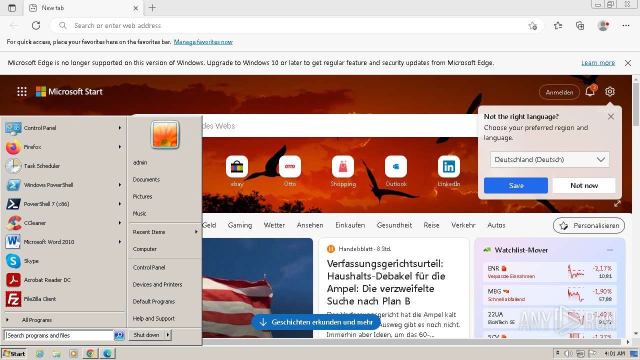Expand Control Panel submenu arrow
640x360 pixels.
click(119, 128)
